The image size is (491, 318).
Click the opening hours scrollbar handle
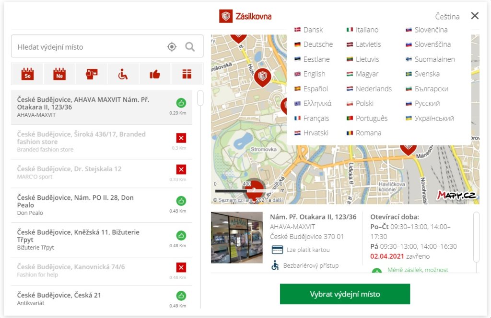(x=476, y=237)
